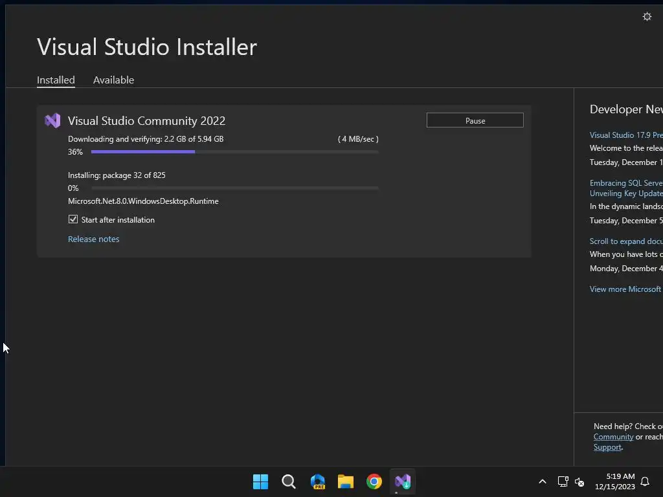Image resolution: width=663 pixels, height=497 pixels.
Task: Open the network status tray icon
Action: pyautogui.click(x=563, y=481)
